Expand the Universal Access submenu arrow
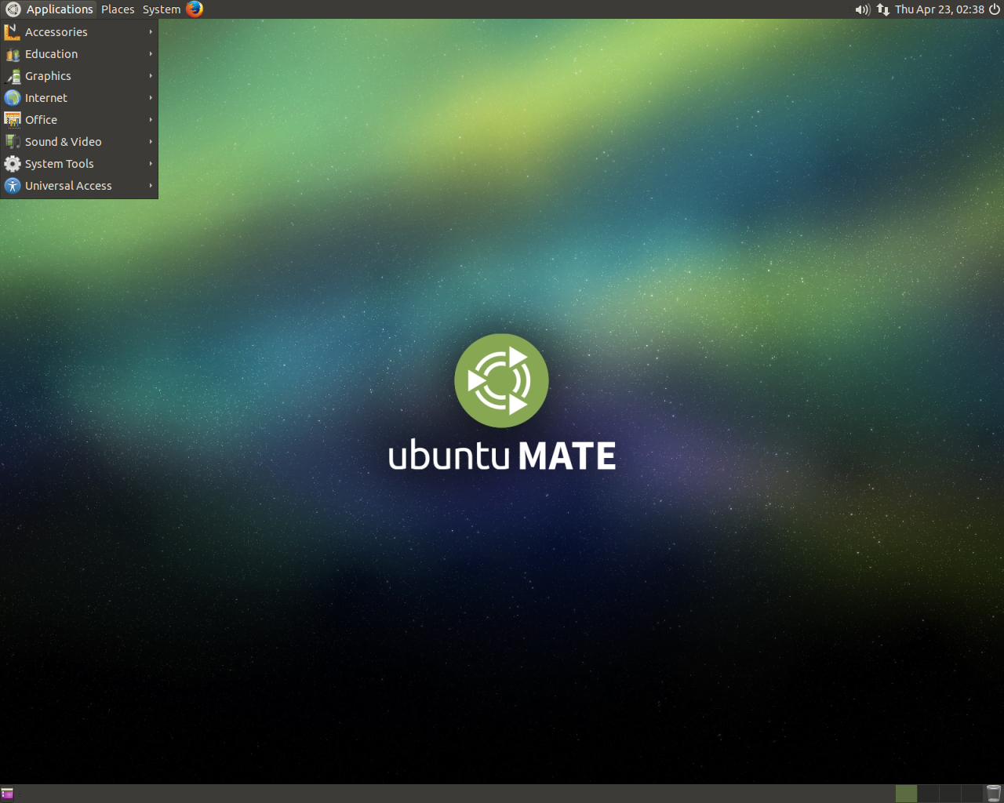 tap(151, 186)
